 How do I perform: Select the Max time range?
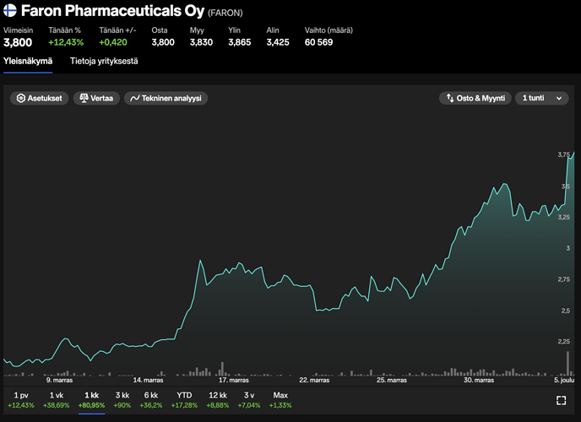(x=280, y=400)
